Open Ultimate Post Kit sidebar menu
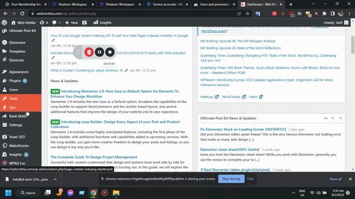The height and width of the screenshot is (199, 355). click(x=21, y=31)
